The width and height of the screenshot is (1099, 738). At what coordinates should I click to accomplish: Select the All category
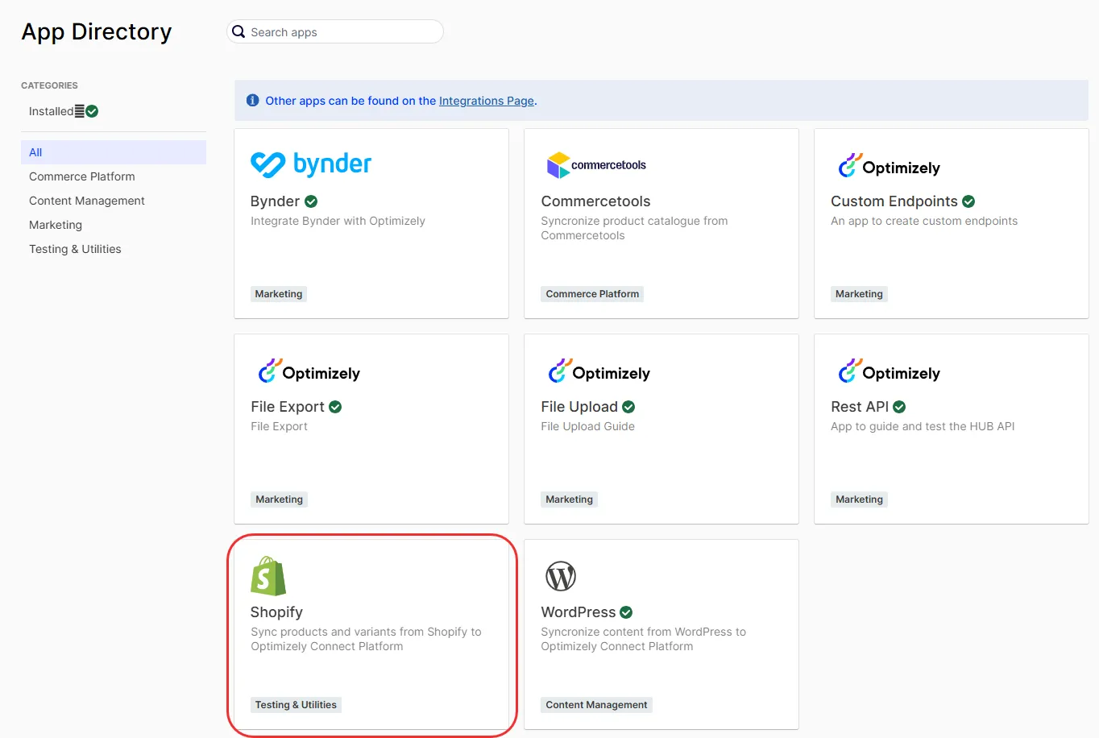114,152
